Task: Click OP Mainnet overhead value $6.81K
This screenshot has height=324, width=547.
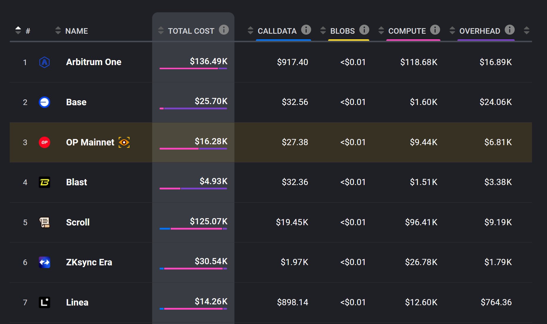Action: tap(498, 142)
